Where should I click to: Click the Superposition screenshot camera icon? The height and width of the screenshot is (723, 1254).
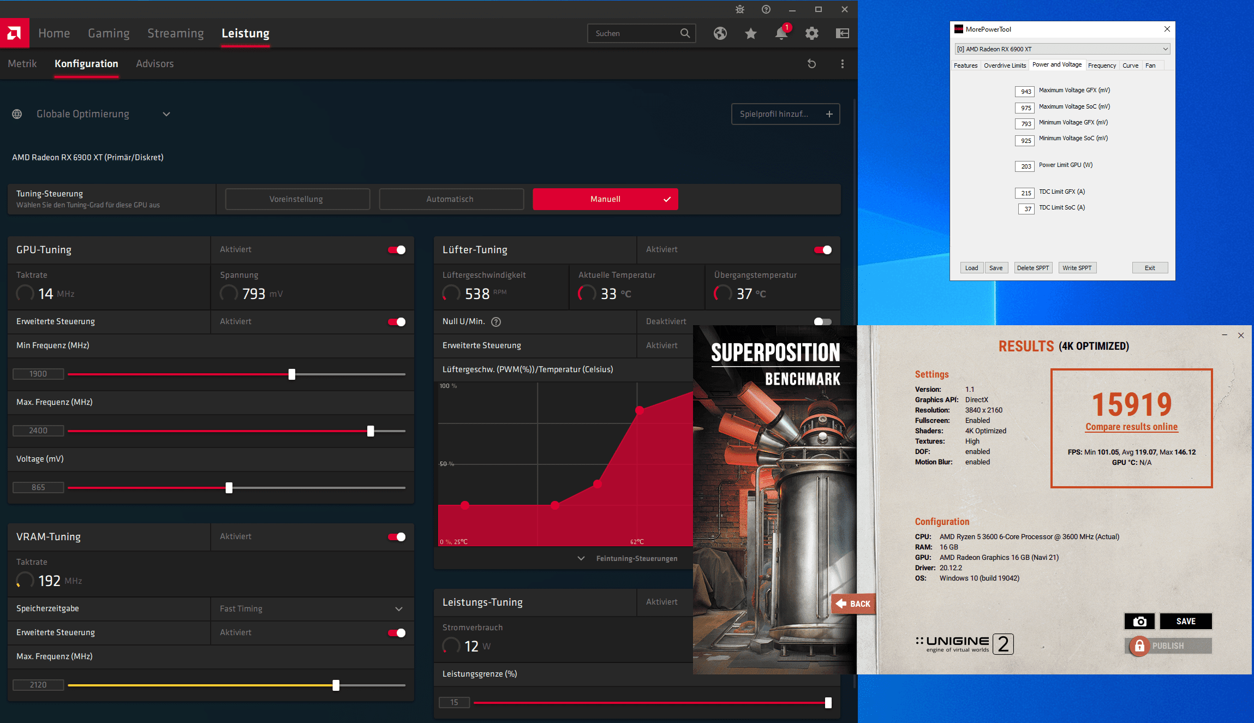pos(1139,621)
